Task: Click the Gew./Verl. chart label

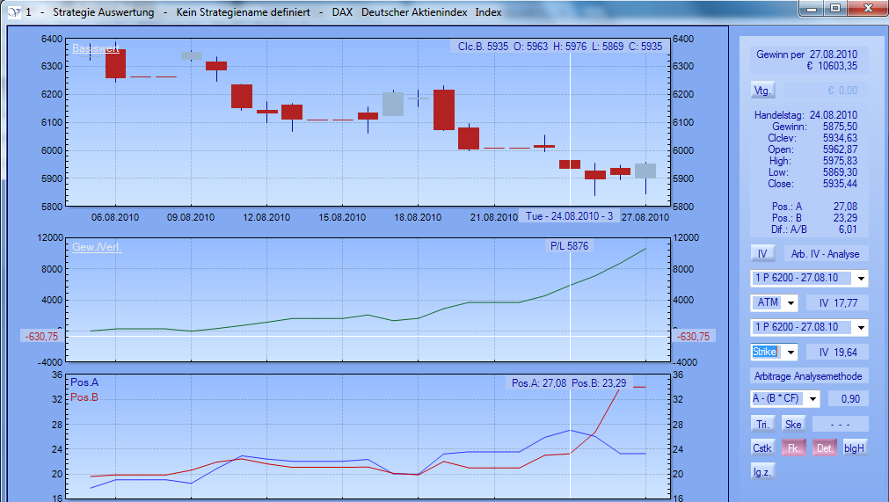Action: tap(97, 247)
